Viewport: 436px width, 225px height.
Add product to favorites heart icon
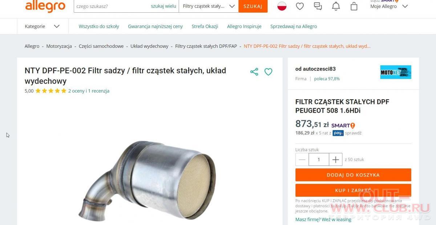(x=268, y=72)
